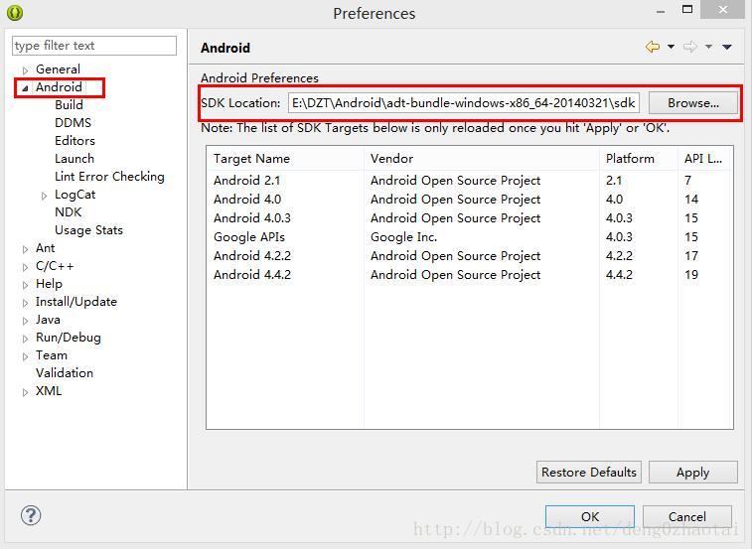Viewport: 752px width, 549px height.
Task: Select the Google APIs target row
Action: coord(470,237)
